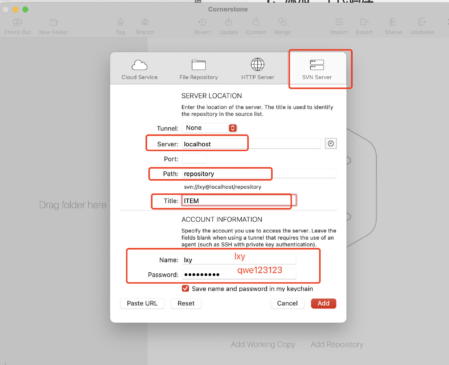The image size is (449, 365).
Task: Click the Server field containing localhost
Action: point(252,144)
